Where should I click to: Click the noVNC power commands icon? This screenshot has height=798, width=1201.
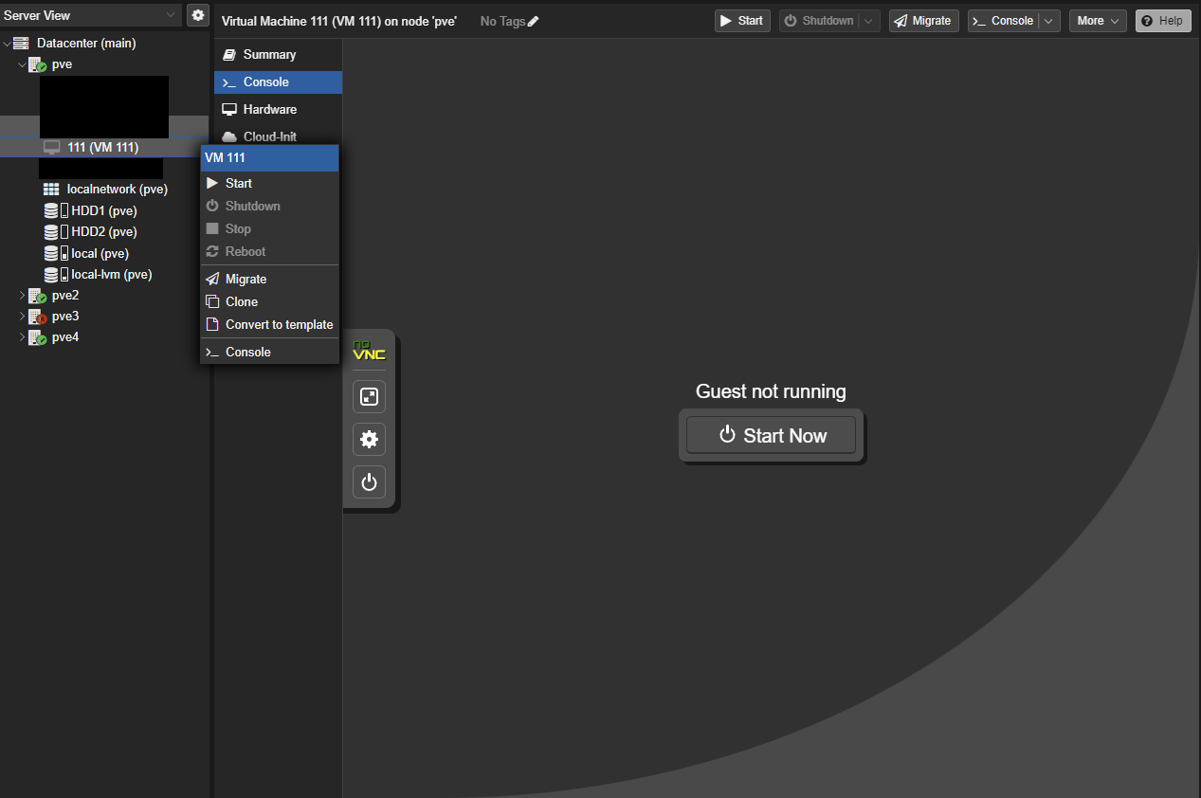pyautogui.click(x=369, y=482)
